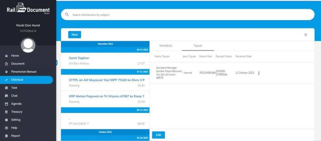Click the search distribution by subject field
This screenshot has width=321, height=141.
point(188,15)
